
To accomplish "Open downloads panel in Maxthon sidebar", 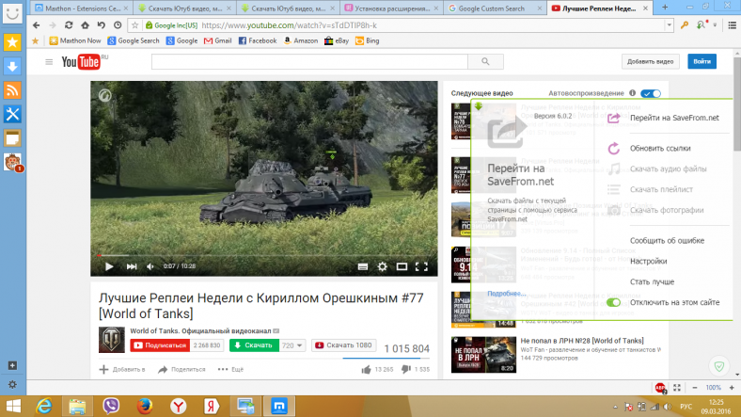I will click(12, 66).
